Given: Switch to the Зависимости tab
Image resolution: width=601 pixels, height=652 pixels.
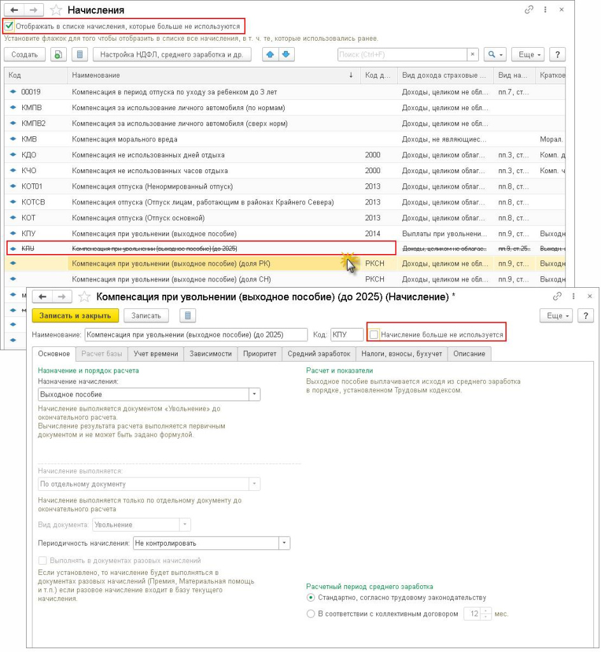Looking at the screenshot, I should 211,354.
